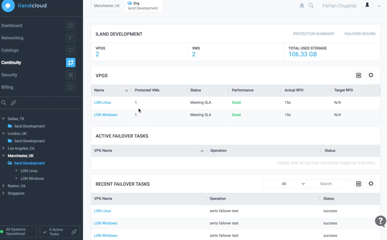Click Manchester, UK breadcrumb

click(107, 5)
